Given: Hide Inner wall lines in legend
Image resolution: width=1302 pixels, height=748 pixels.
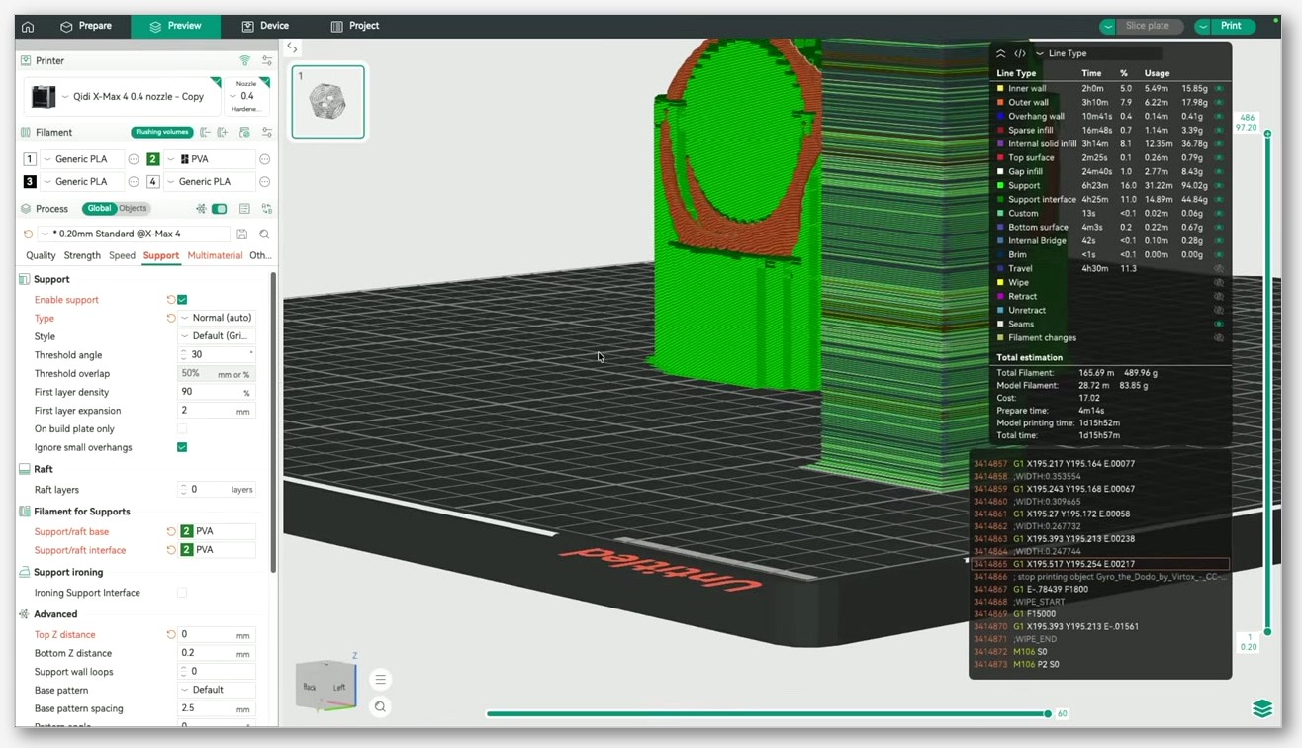Looking at the screenshot, I should (1219, 89).
